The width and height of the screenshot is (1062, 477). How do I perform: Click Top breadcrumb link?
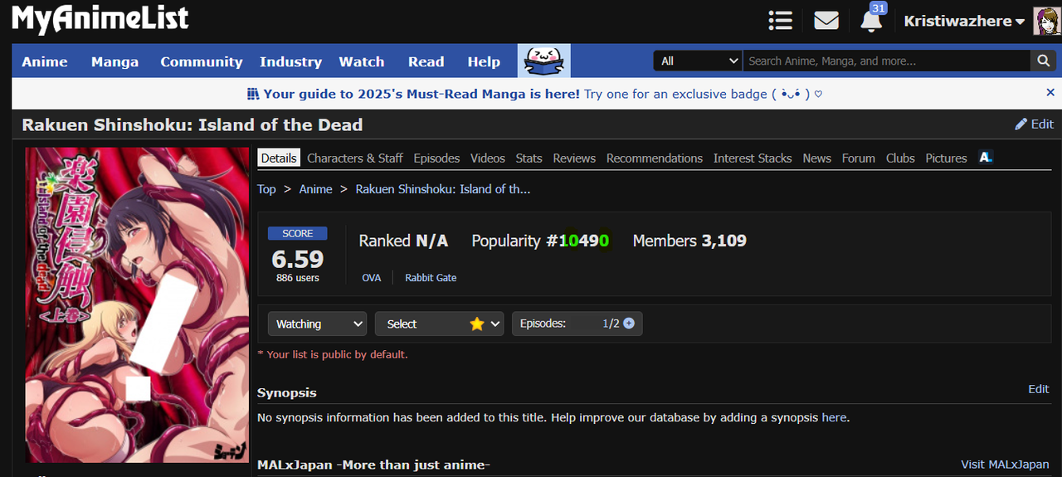tap(266, 189)
